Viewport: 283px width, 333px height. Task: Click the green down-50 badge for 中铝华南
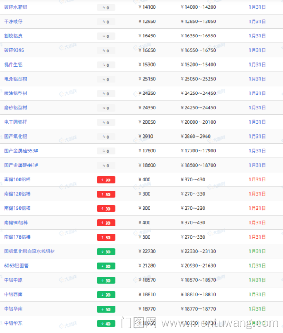pos(106,309)
